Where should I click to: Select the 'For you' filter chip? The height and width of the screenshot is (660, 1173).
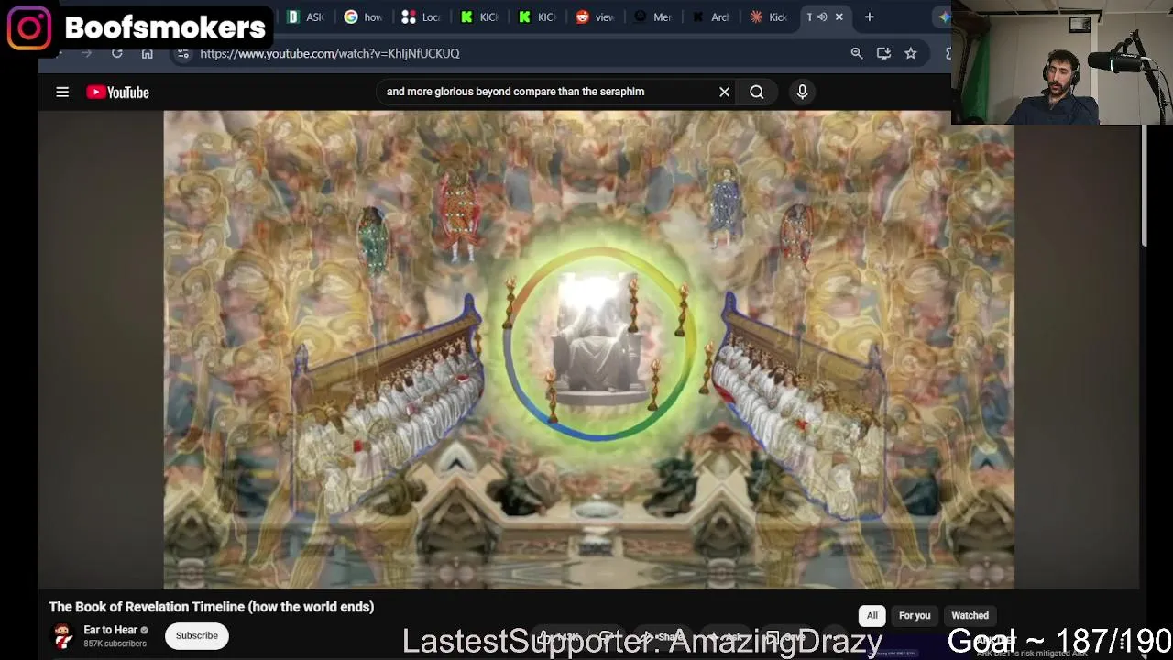pyautogui.click(x=915, y=616)
